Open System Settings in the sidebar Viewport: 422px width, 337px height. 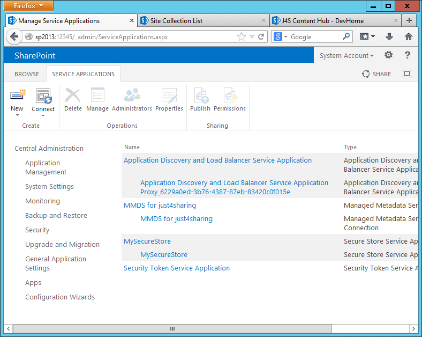point(49,187)
